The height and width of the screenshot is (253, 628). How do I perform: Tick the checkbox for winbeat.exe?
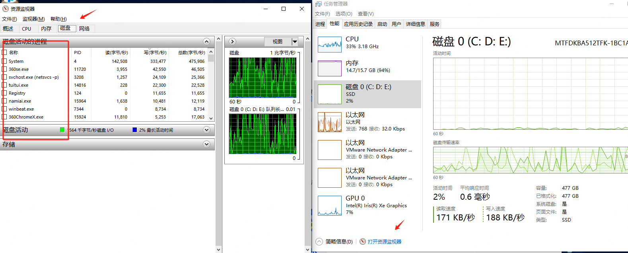click(x=4, y=109)
